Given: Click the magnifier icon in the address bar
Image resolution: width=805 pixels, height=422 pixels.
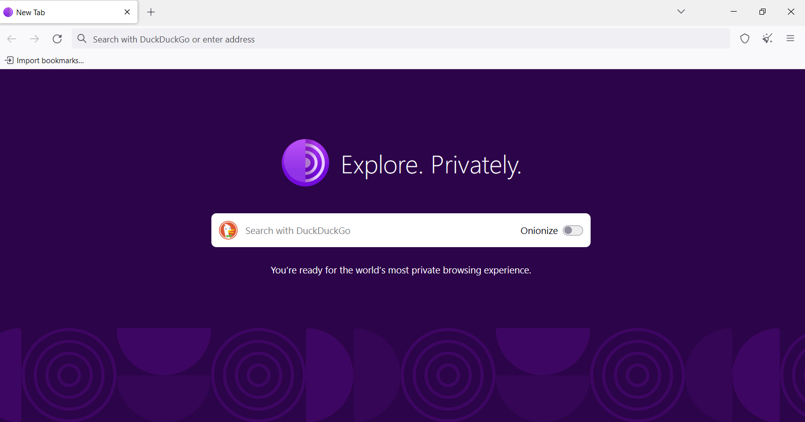Looking at the screenshot, I should [82, 39].
